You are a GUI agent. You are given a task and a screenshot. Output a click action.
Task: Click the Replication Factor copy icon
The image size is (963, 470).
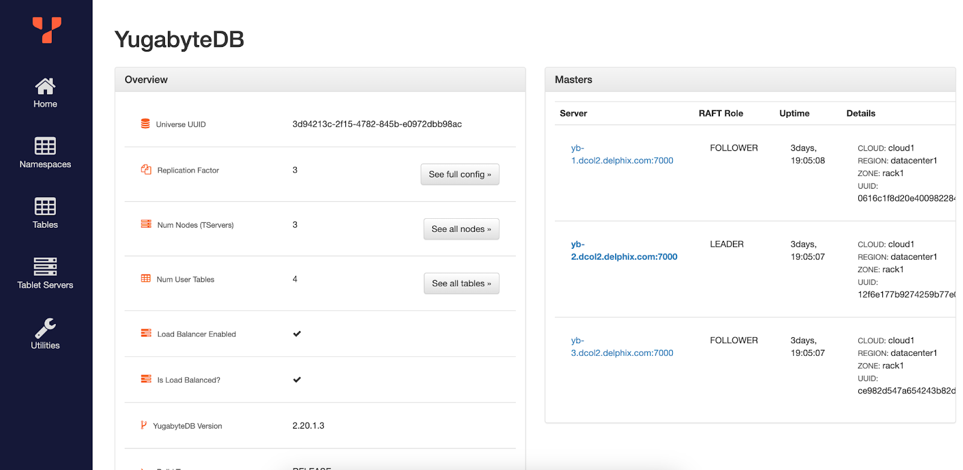pos(146,169)
